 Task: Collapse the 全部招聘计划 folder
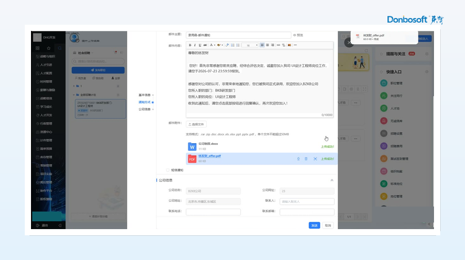pyautogui.click(x=74, y=95)
